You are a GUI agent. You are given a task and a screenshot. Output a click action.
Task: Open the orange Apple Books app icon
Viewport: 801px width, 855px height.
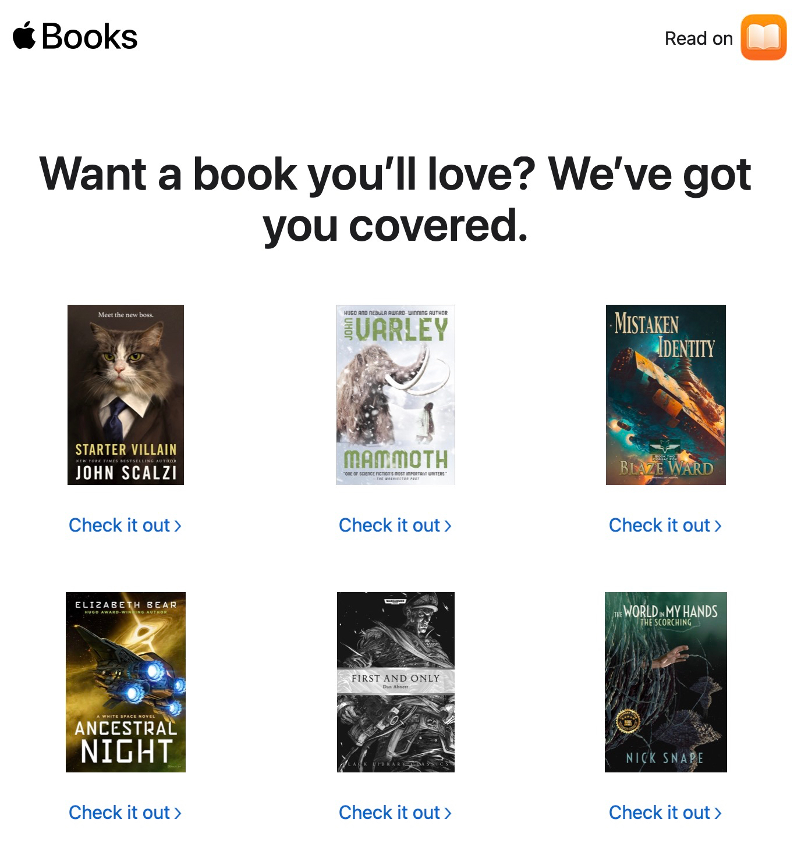[x=763, y=38]
